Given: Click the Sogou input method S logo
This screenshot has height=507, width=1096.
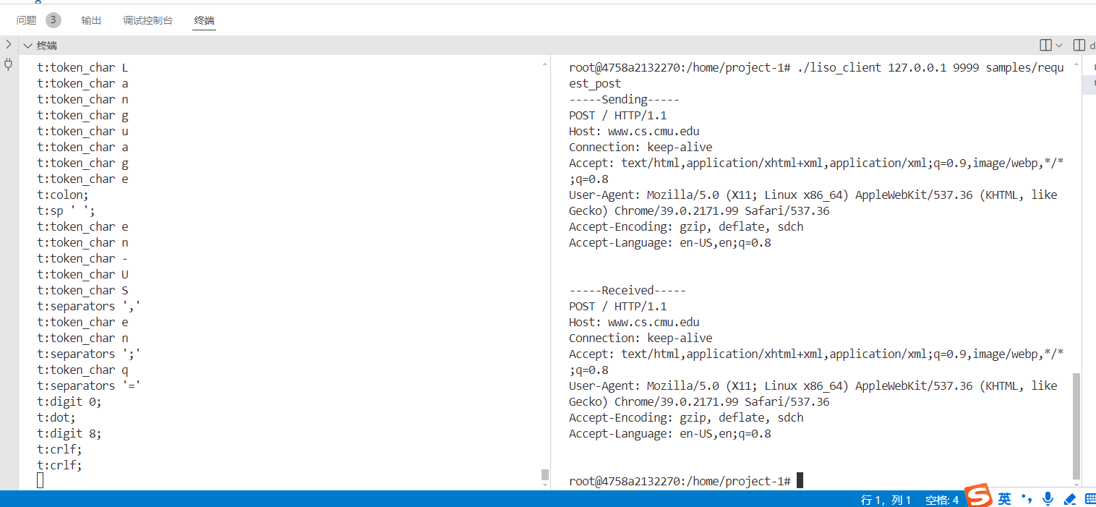Looking at the screenshot, I should pos(980,497).
